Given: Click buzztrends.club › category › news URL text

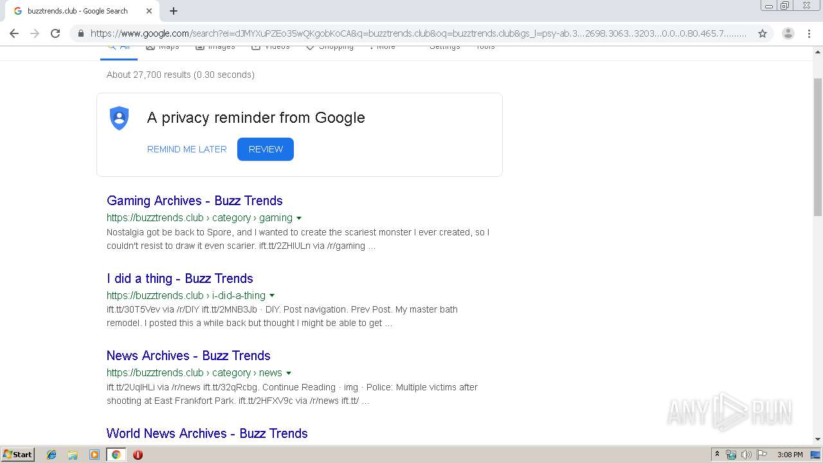Looking at the screenshot, I should click(194, 373).
